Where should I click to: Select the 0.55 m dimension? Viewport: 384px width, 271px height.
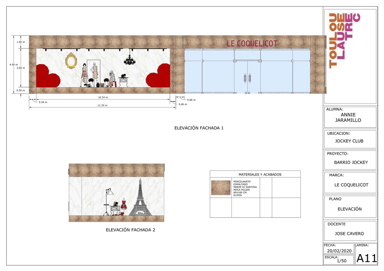click(x=43, y=103)
